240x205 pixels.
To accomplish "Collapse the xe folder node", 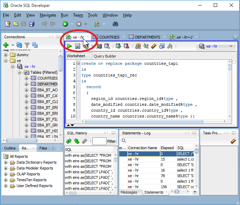I will coord(6,61).
